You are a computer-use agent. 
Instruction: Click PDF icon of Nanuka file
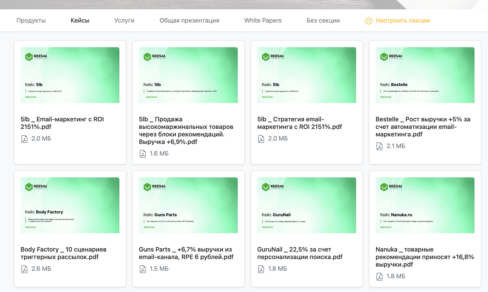[379, 276]
